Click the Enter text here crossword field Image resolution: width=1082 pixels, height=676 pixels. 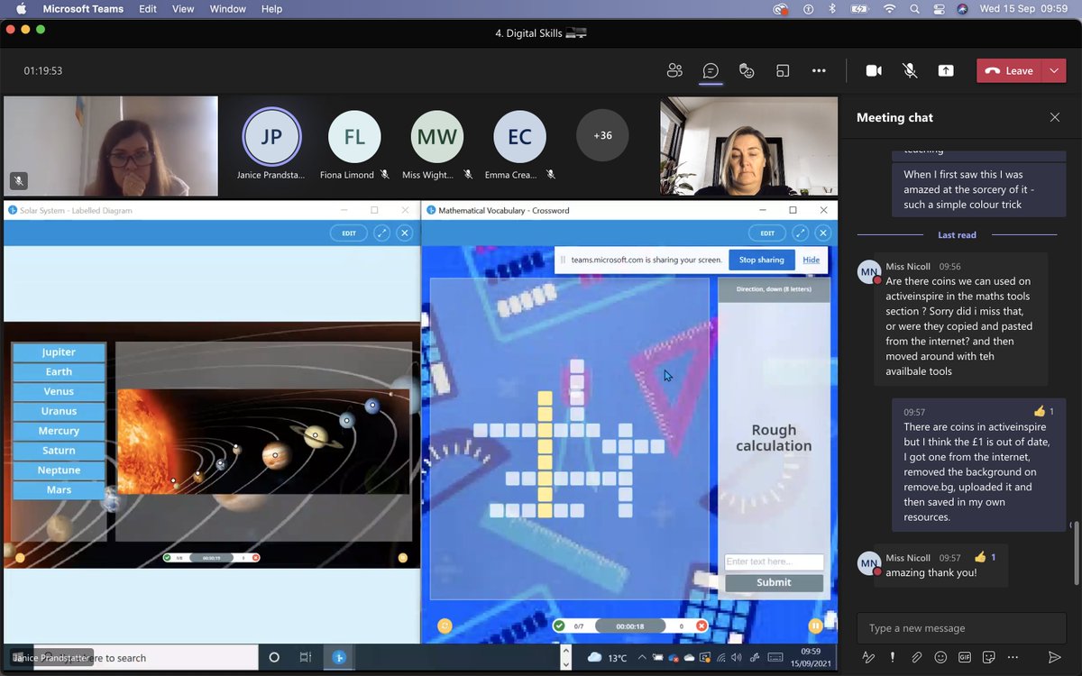[774, 562]
